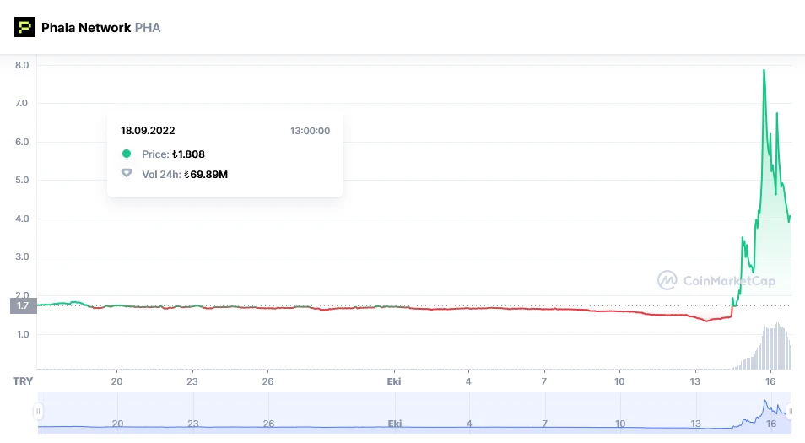This screenshot has width=805, height=443.
Task: Click the main axis date label 13
Action: tap(694, 381)
